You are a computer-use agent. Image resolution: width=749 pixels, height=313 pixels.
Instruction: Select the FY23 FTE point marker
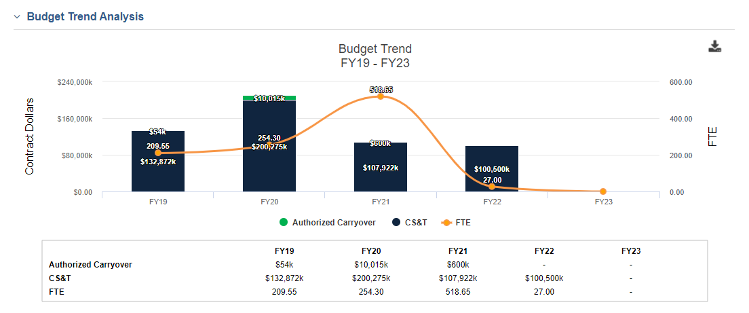[x=603, y=191]
